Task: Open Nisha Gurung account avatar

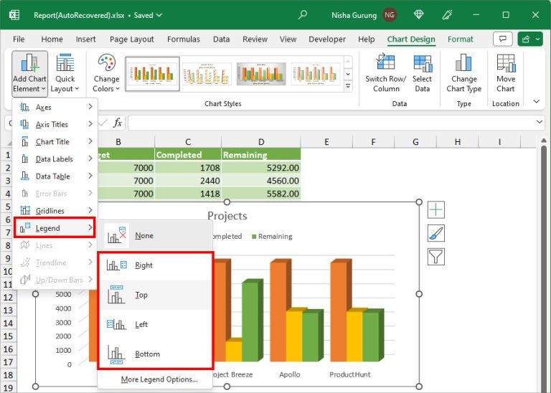Action: (389, 15)
